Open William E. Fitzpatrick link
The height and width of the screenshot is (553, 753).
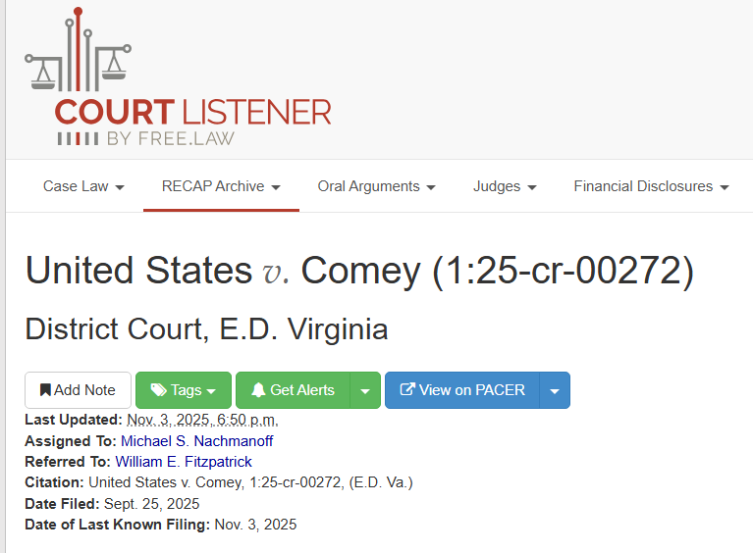tap(184, 462)
